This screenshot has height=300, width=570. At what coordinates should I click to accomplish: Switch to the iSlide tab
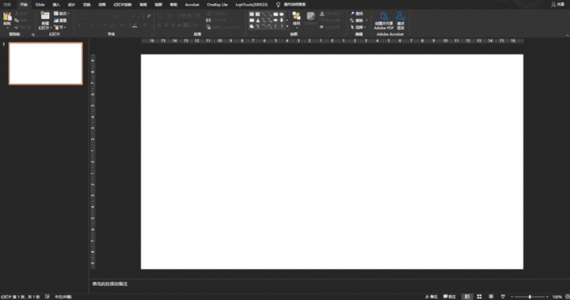click(x=40, y=5)
